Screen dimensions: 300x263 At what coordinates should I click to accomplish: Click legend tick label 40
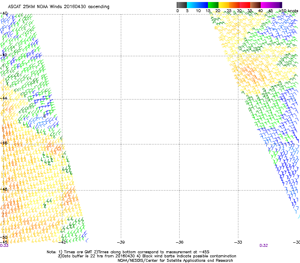[x=260, y=11]
